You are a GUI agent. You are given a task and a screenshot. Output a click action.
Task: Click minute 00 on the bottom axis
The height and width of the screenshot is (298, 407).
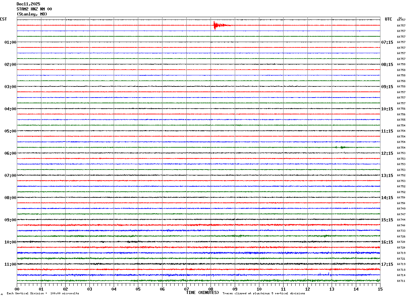pyautogui.click(x=17, y=289)
